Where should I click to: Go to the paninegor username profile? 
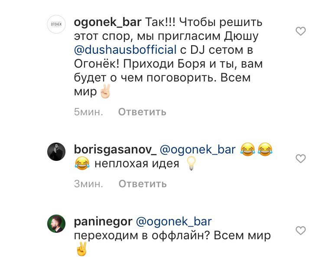tap(103, 222)
